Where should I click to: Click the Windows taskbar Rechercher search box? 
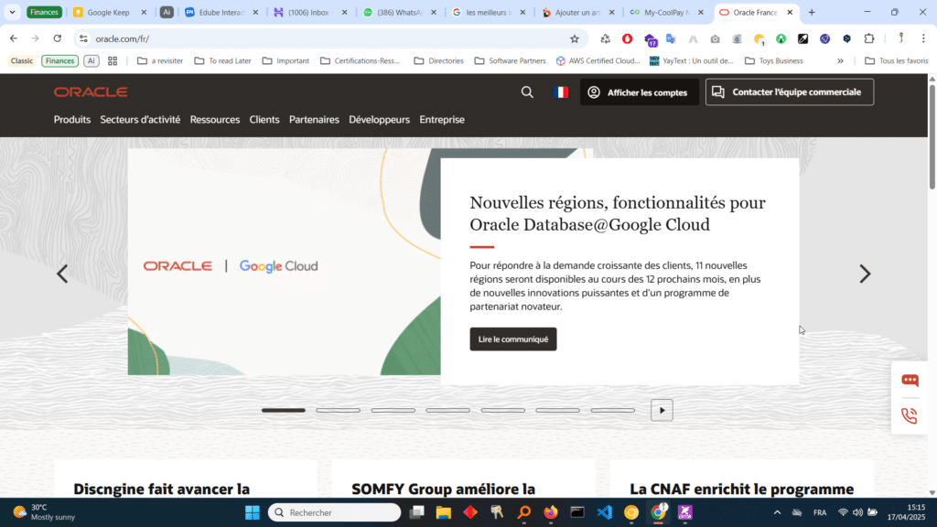pos(335,512)
